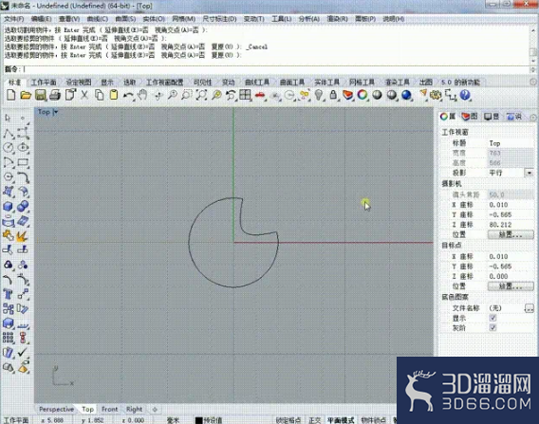The image size is (539, 424).
Task: Toggle 正交 ortho mode in status bar
Action: point(314,420)
